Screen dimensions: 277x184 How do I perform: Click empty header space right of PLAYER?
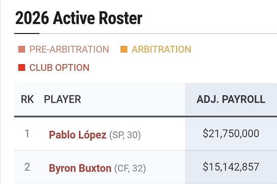(134, 99)
